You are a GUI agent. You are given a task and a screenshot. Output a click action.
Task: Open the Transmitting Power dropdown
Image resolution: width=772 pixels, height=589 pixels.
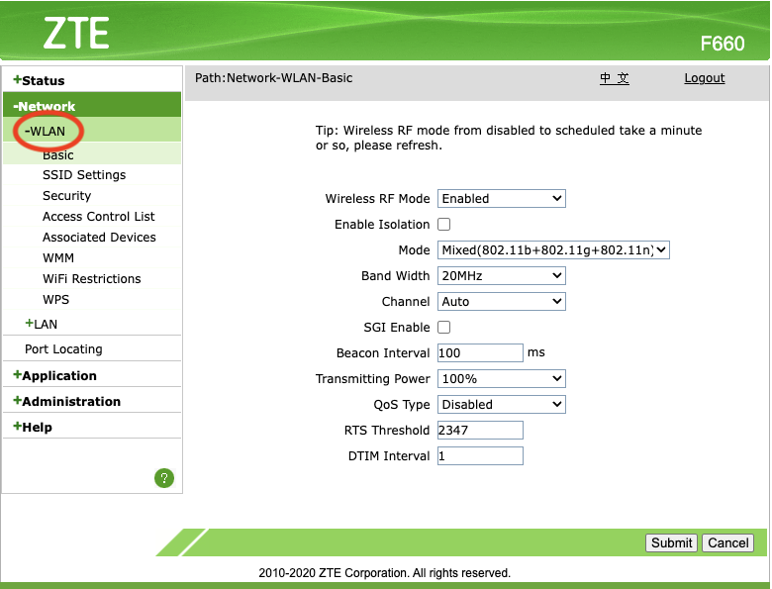tap(501, 379)
